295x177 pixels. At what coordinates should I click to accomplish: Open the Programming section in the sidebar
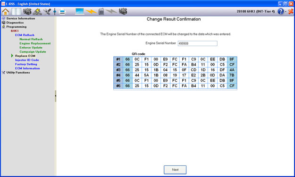tap(17, 27)
